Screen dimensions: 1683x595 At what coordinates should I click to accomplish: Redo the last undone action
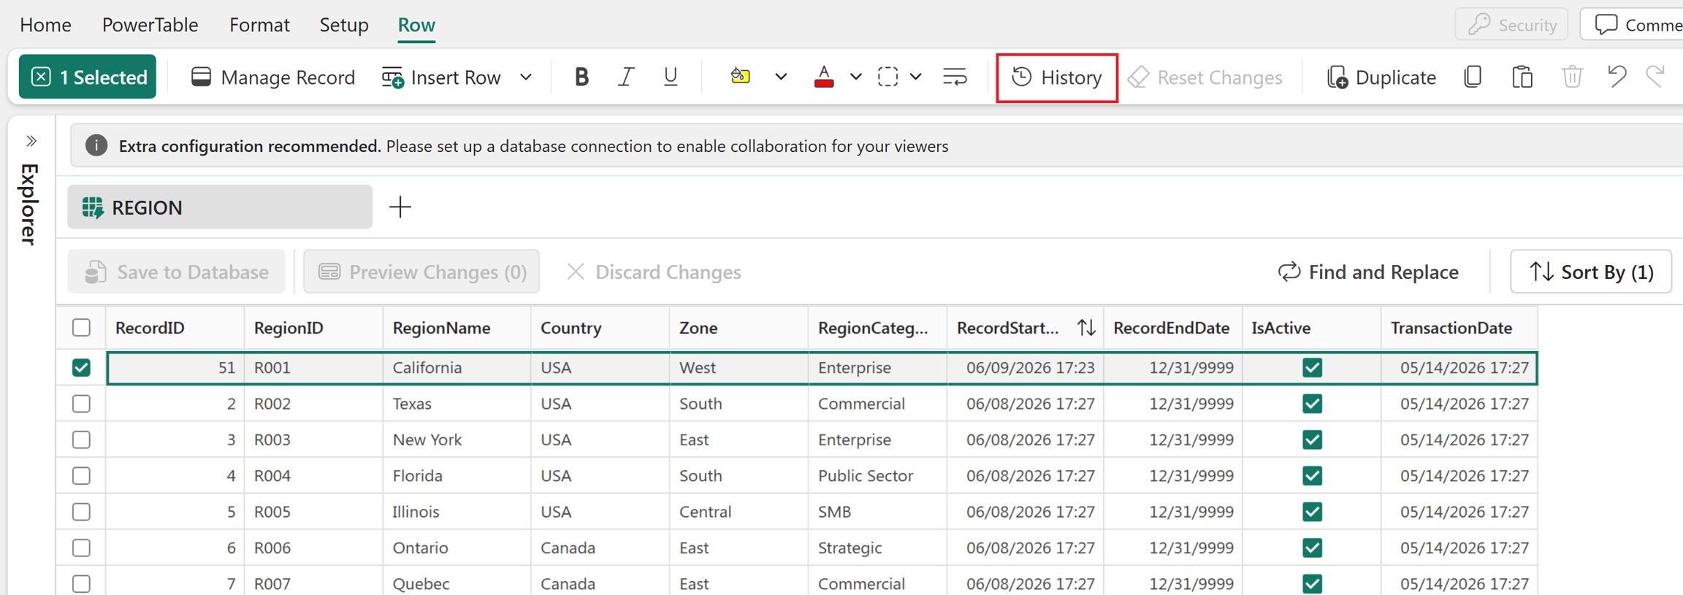1656,77
